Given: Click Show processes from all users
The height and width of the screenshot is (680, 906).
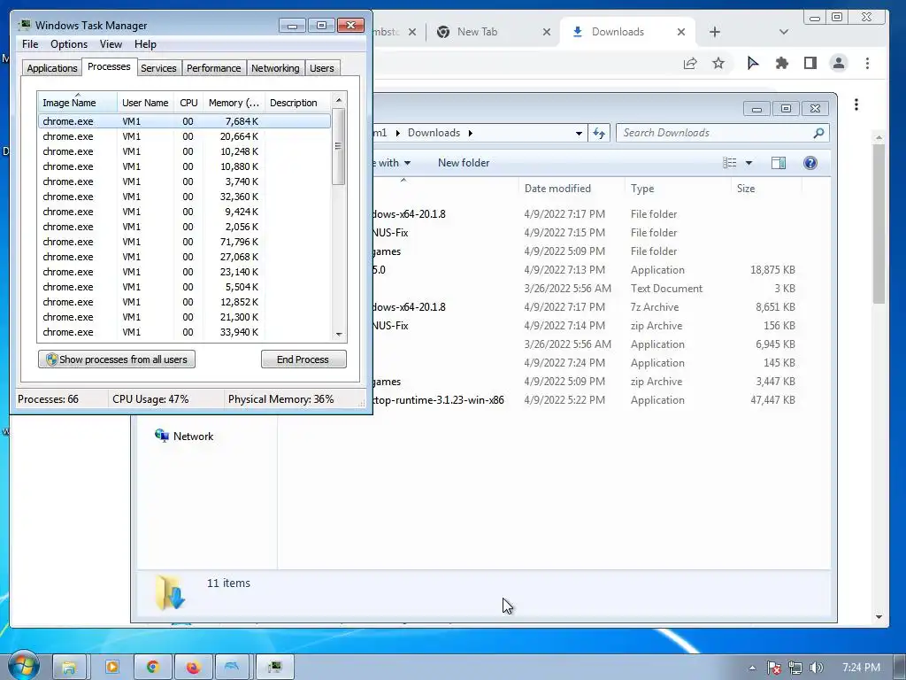Looking at the screenshot, I should click(117, 359).
